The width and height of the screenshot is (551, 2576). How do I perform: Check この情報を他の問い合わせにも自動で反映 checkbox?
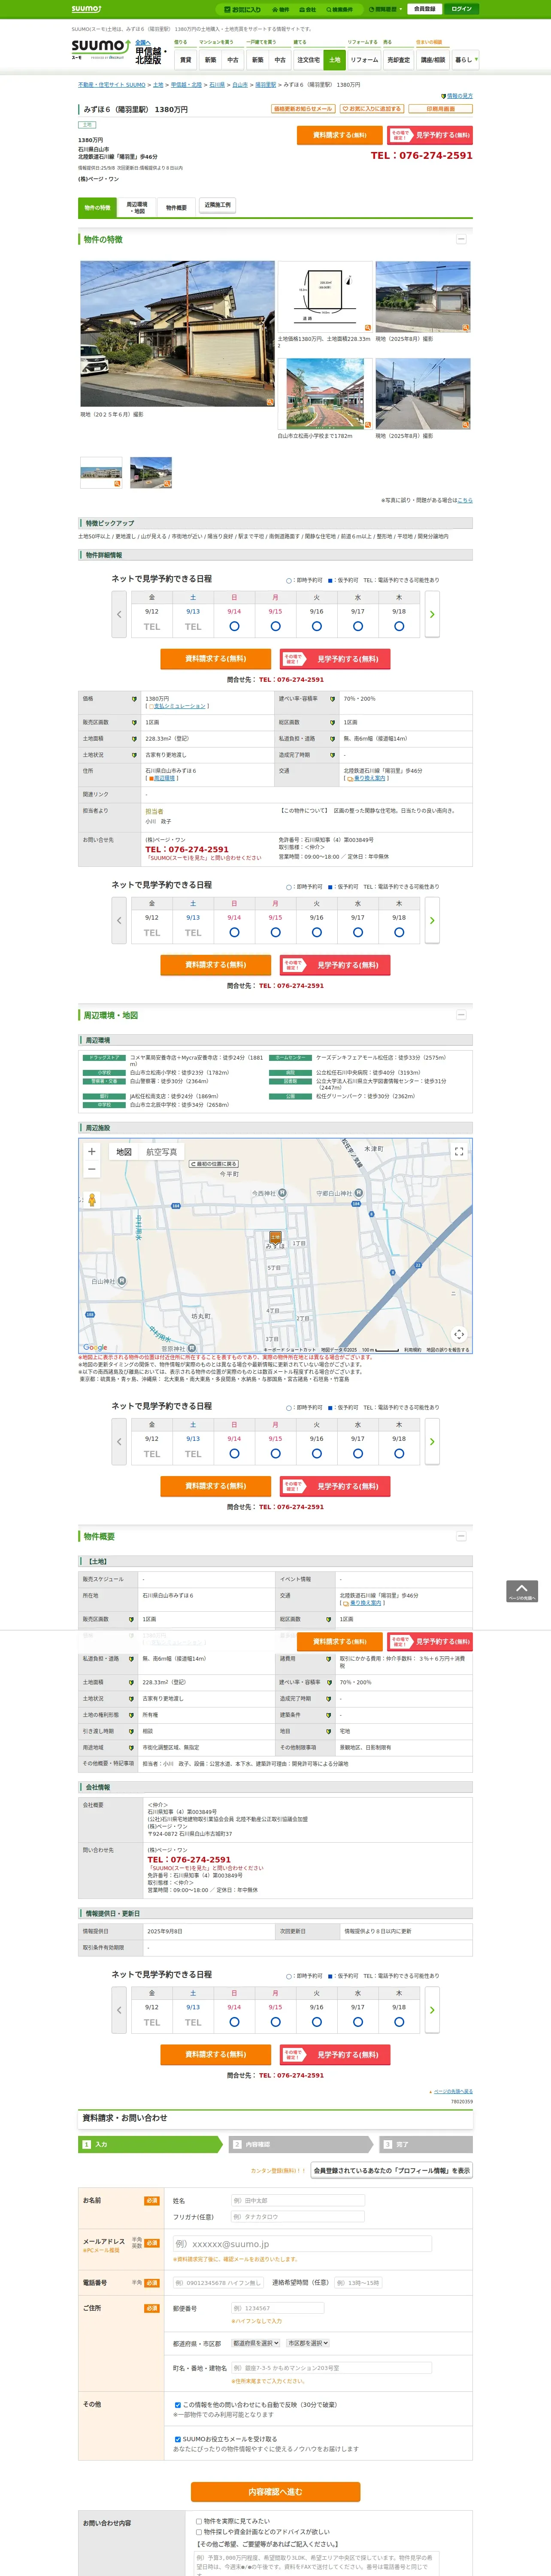178,2405
